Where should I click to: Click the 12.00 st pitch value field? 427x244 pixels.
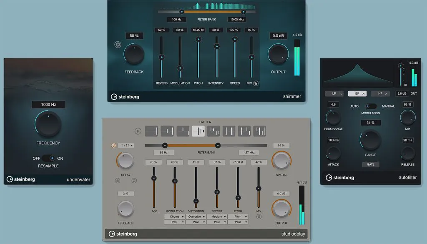tap(198, 30)
